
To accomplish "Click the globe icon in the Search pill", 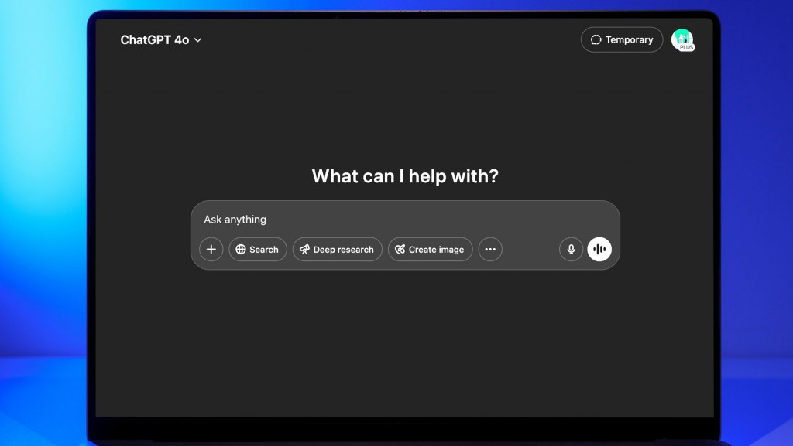I will click(241, 250).
